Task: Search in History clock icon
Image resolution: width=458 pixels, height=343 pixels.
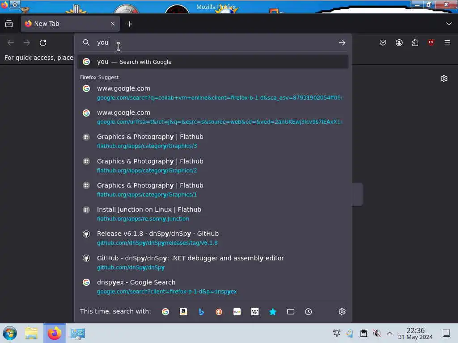Action: tap(309, 311)
